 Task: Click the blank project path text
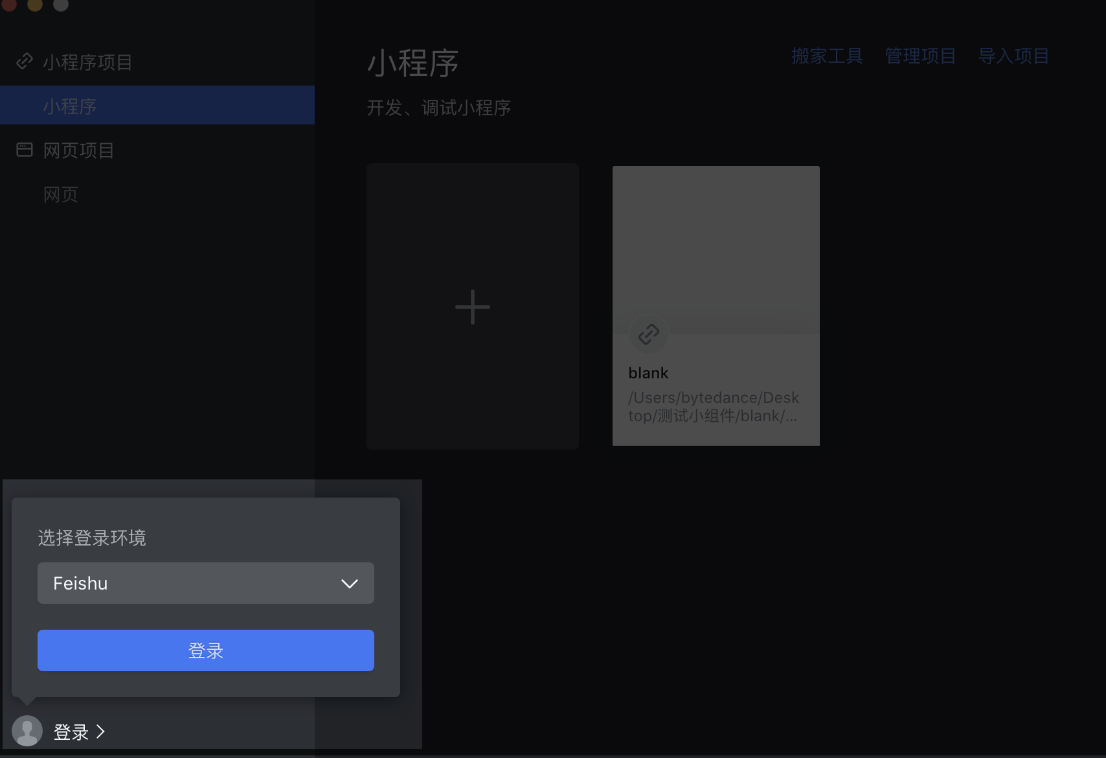coord(714,407)
